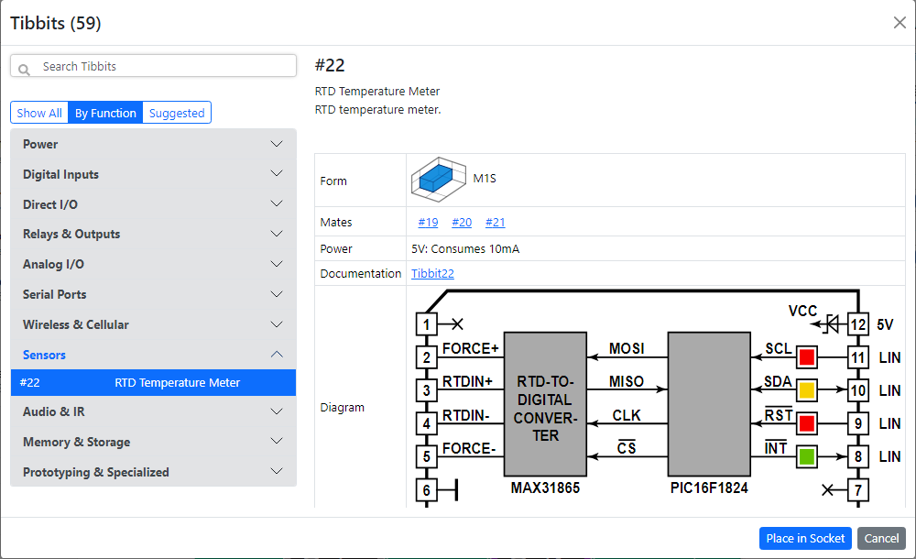Image resolution: width=916 pixels, height=559 pixels.
Task: Expand the Serial Ports category
Action: tap(154, 294)
